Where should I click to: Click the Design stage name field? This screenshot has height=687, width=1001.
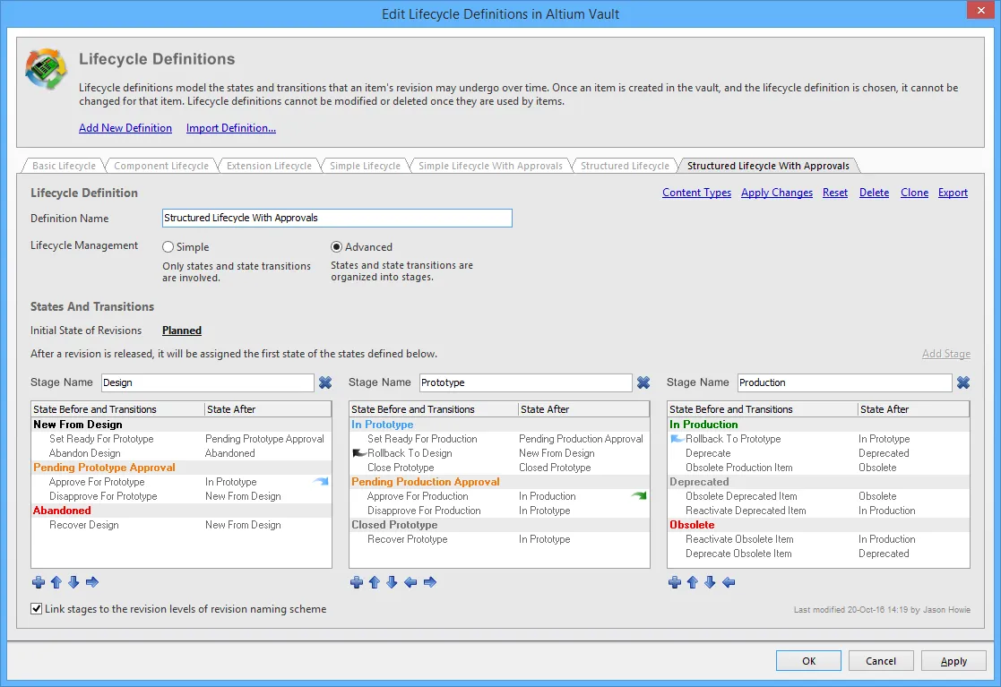(208, 382)
